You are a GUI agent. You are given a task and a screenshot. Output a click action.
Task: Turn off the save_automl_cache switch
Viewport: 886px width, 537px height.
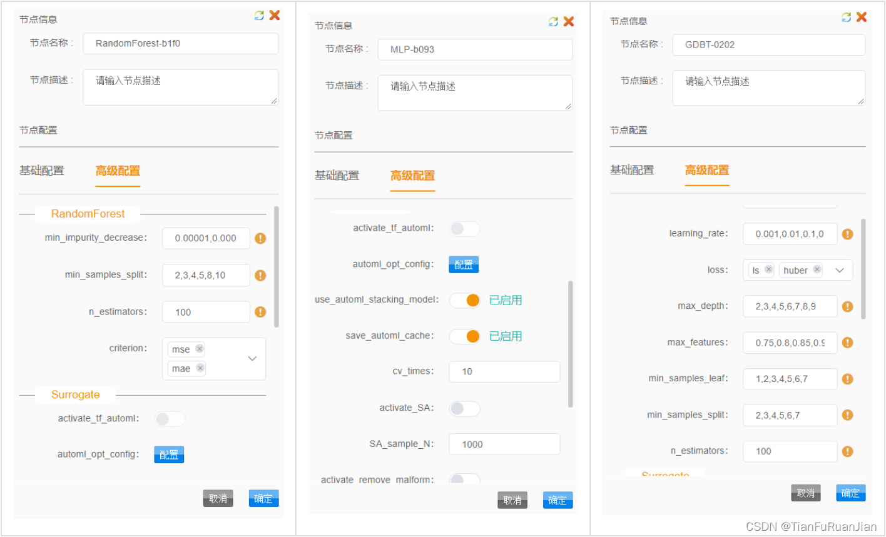point(464,336)
